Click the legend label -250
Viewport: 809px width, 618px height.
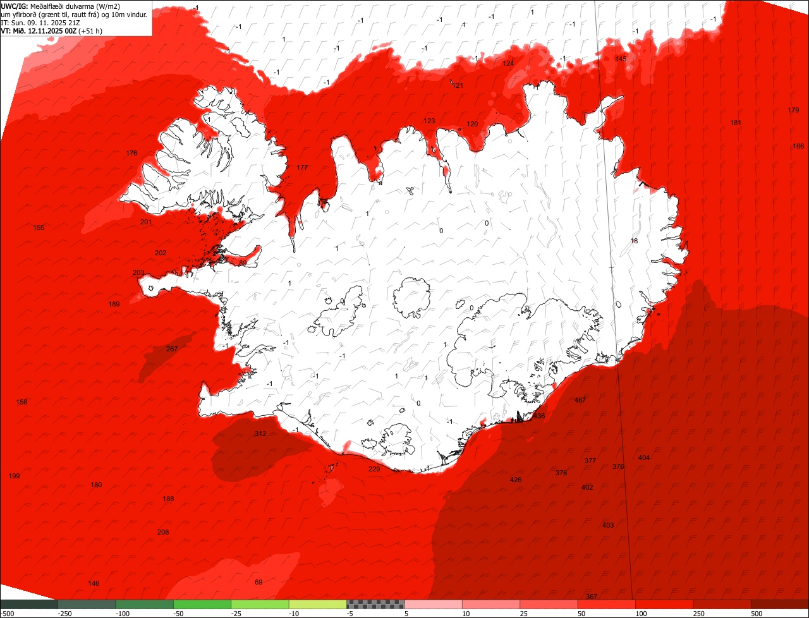[64, 614]
